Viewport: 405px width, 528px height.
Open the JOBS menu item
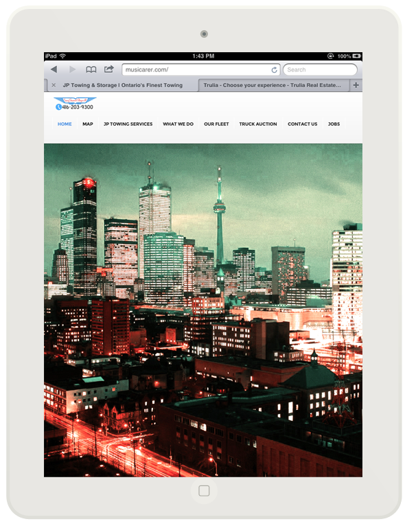tap(334, 124)
